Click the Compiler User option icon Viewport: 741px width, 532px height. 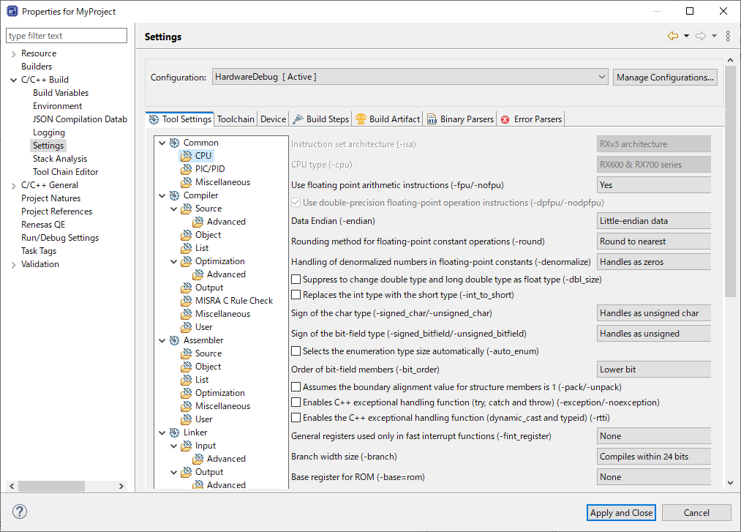(x=187, y=327)
